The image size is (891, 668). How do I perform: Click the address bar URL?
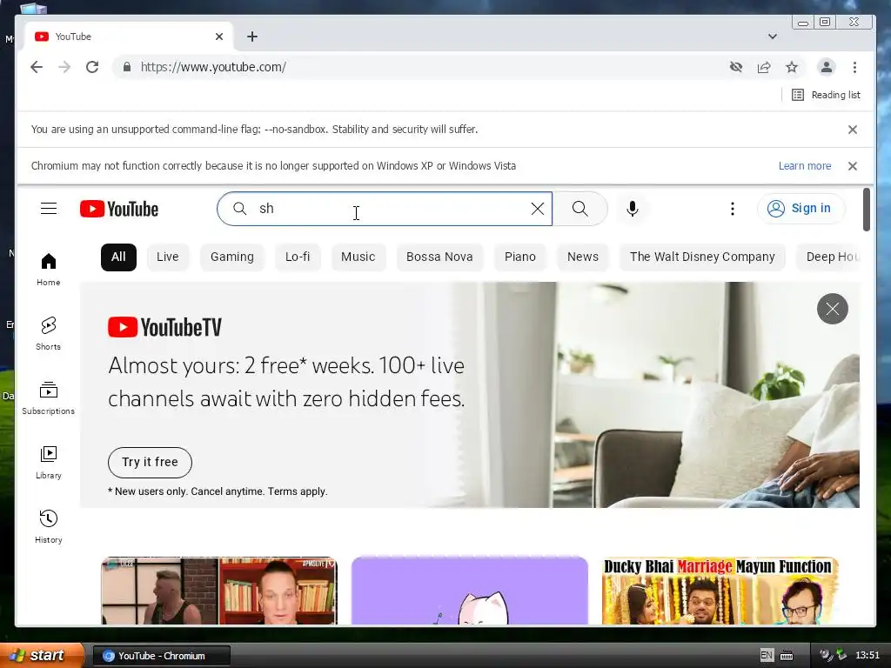coord(213,67)
